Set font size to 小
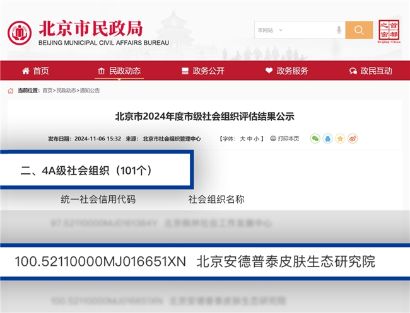 256,139
